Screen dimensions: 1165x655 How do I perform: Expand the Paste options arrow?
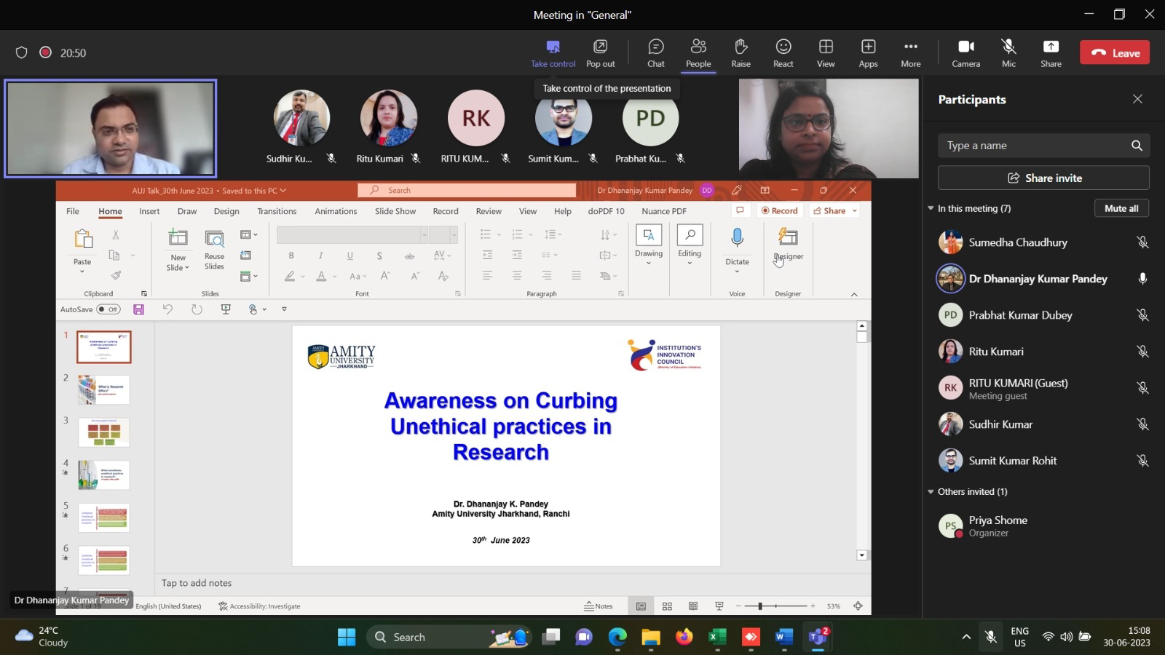(82, 271)
